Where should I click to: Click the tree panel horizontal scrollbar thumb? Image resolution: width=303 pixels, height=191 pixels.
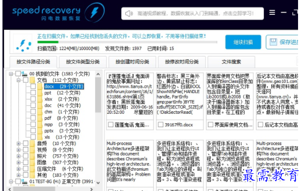coord(34,189)
